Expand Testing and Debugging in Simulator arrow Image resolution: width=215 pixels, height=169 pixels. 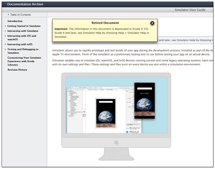click(5, 49)
